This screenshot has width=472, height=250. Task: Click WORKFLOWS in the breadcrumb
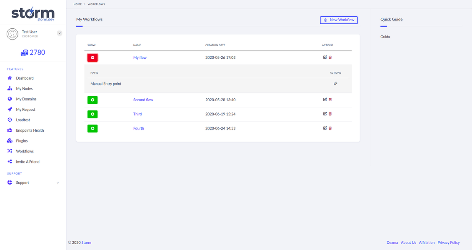(x=96, y=4)
